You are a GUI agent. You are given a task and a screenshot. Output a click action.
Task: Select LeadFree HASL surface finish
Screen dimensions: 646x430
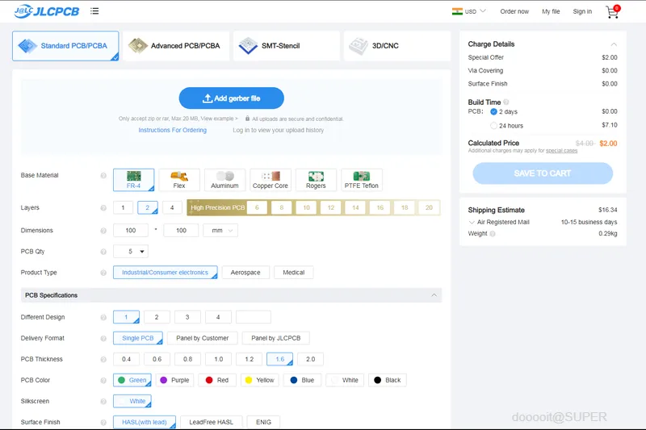click(x=211, y=422)
